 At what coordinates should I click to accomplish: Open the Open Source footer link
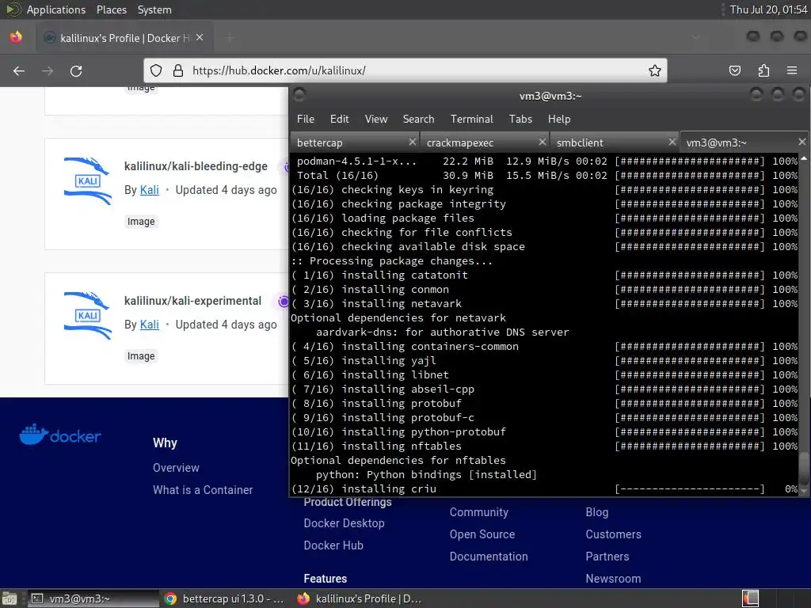tap(482, 534)
